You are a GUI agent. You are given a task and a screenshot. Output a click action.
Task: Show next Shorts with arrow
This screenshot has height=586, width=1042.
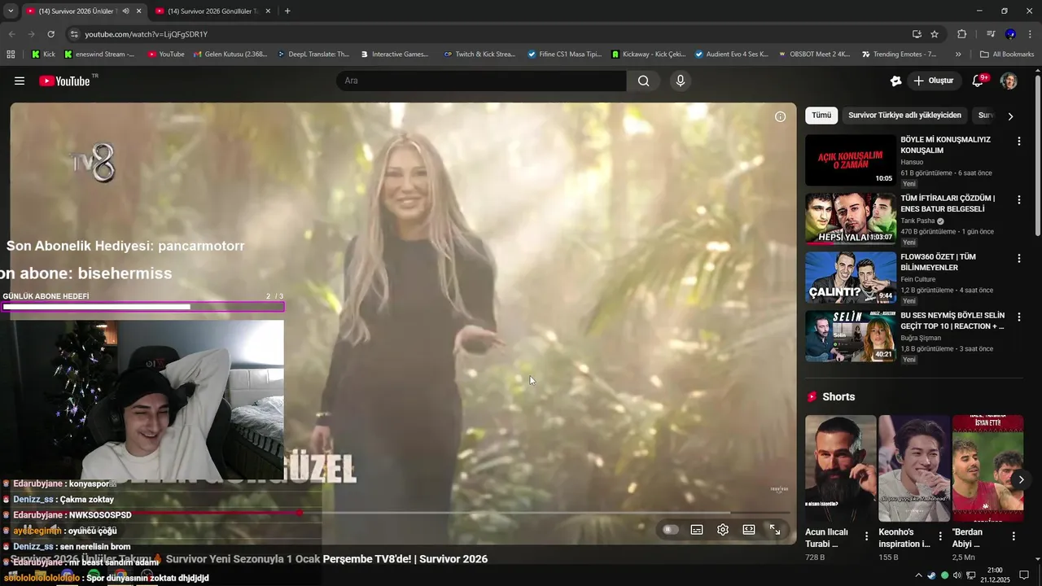[x=1021, y=479]
